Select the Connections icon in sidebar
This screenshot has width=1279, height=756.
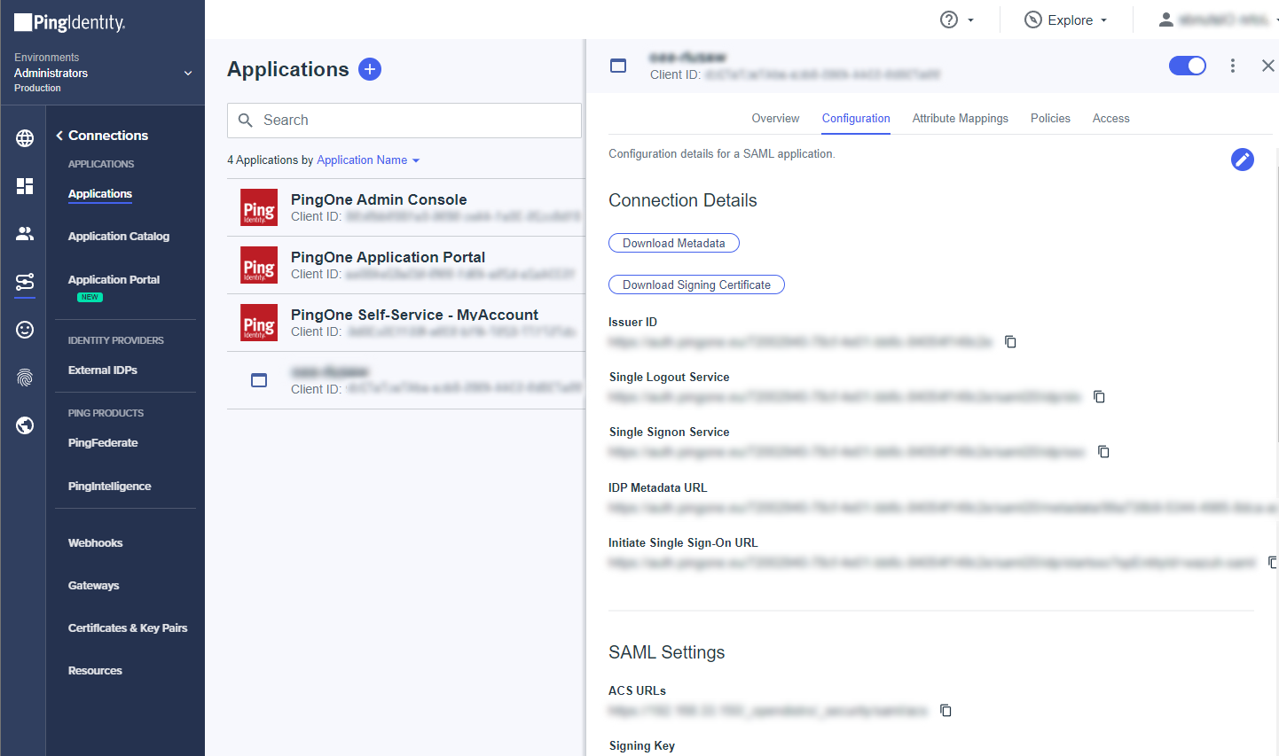point(25,282)
